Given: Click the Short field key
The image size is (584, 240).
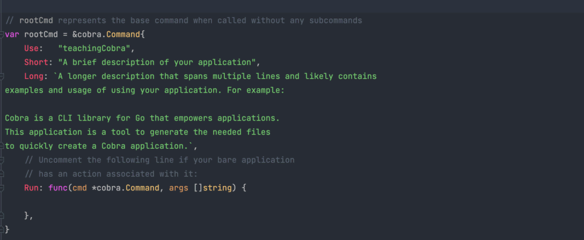Looking at the screenshot, I should coord(36,62).
